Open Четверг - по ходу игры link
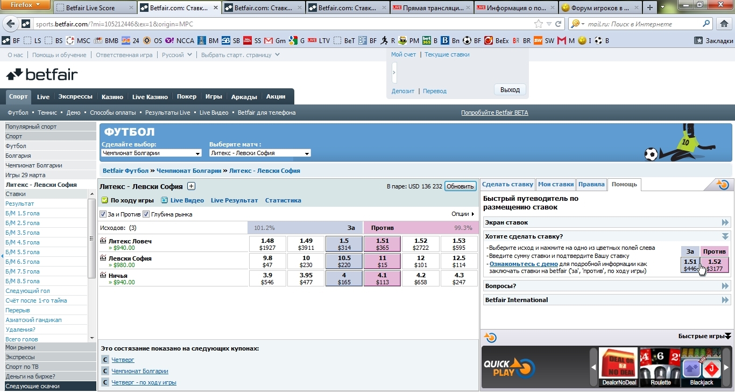Viewport: 735px width, 392px height. [144, 382]
